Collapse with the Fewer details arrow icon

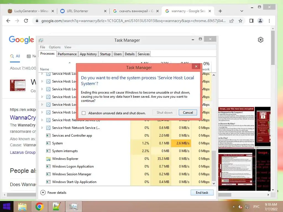click(43, 192)
